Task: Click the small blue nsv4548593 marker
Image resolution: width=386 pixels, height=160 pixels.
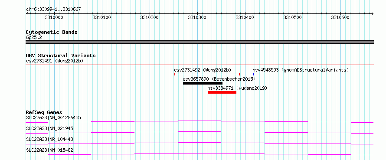Action: click(254, 74)
